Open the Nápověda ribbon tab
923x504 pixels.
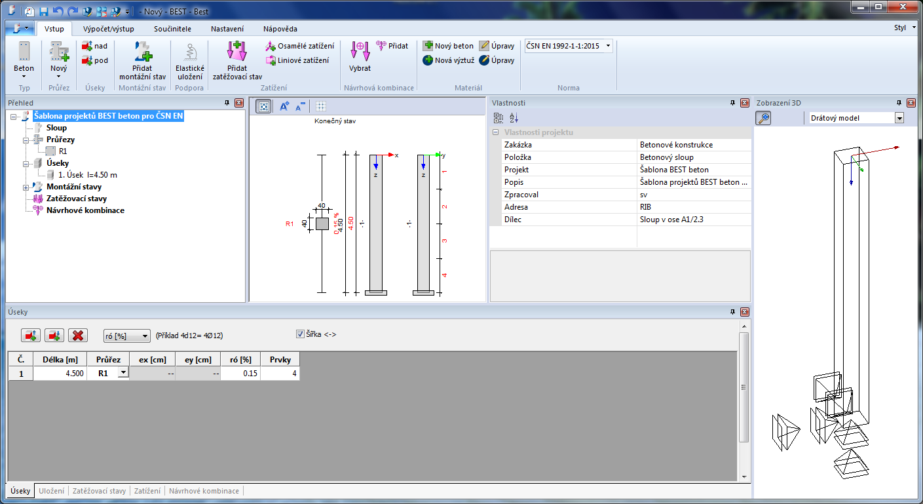coord(280,29)
